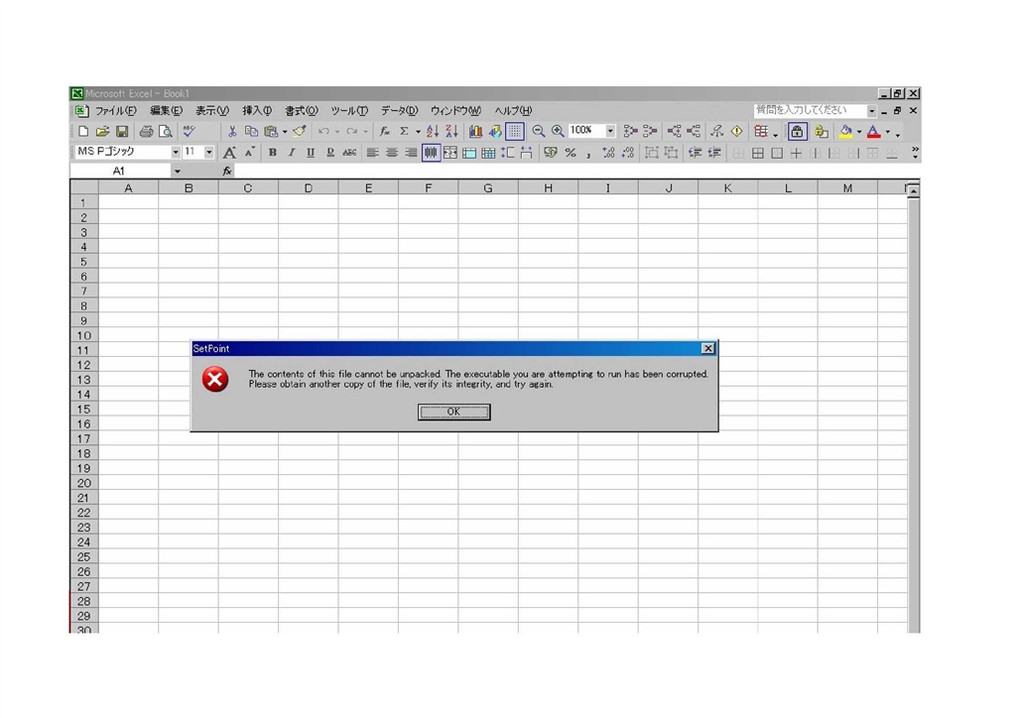Run the spelling check (ABC checkmark)
The height and width of the screenshot is (718, 1016).
tap(190, 132)
